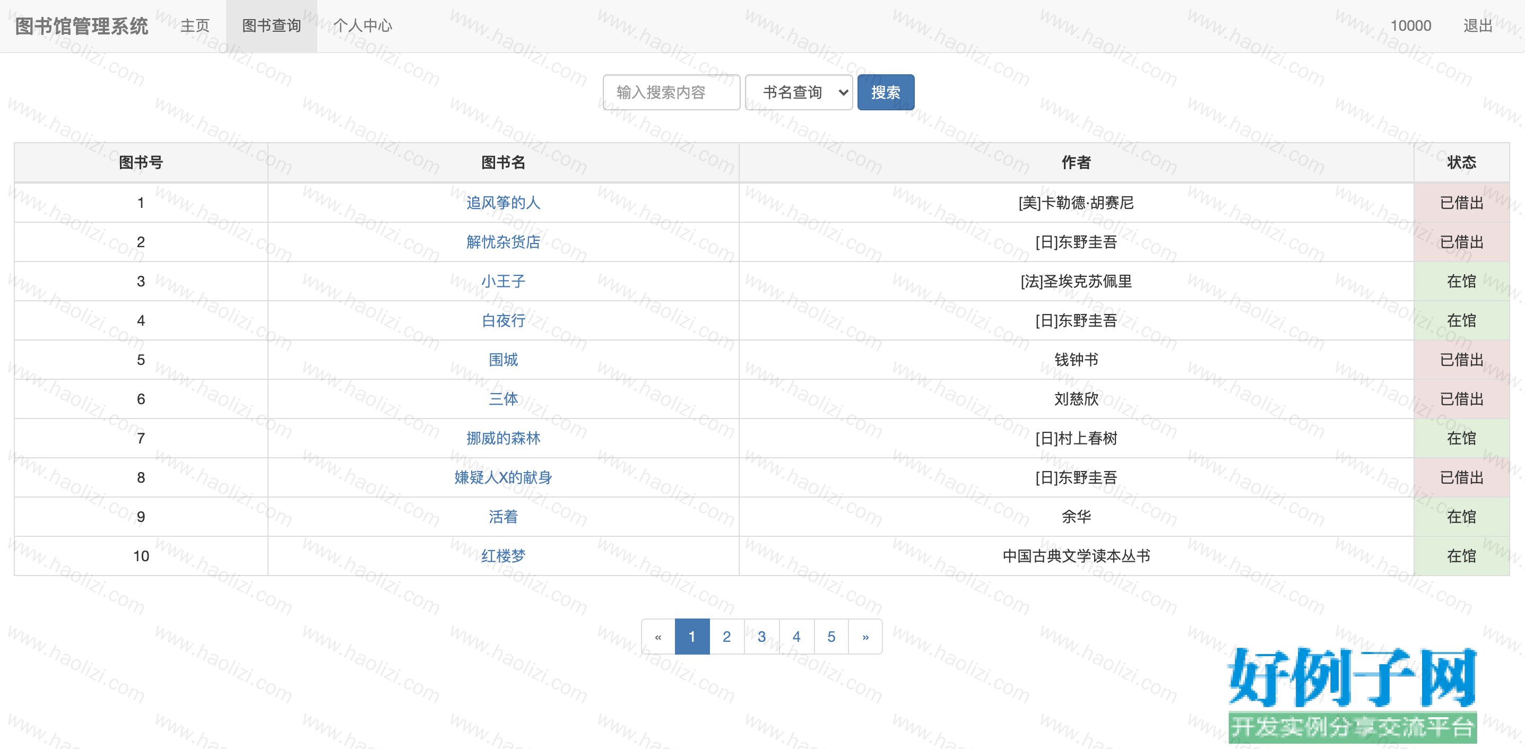Click author [日]东野圭吾 in 白夜行 row
Screen dimensions: 1525x749
1076,321
